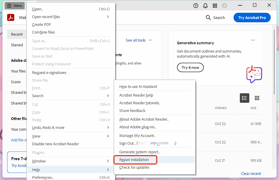Image resolution: width=279 pixels, height=180 pixels.
Task: Expand Open recent files submenu arrow
Action: 108,17
